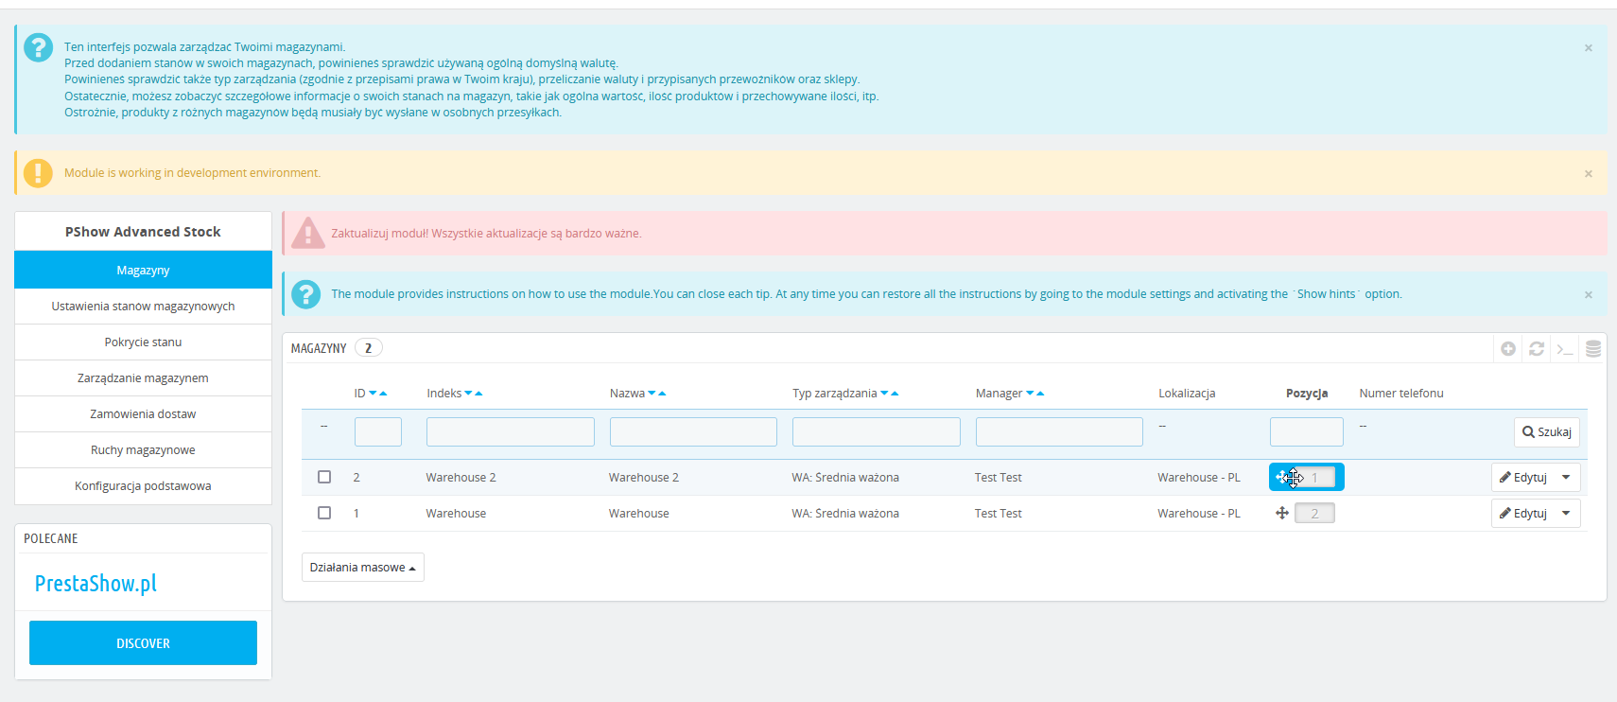Viewport: 1617px width, 702px height.
Task: Open dropdown arrow next to Edytuj for Warehouse 2
Action: point(1566,478)
